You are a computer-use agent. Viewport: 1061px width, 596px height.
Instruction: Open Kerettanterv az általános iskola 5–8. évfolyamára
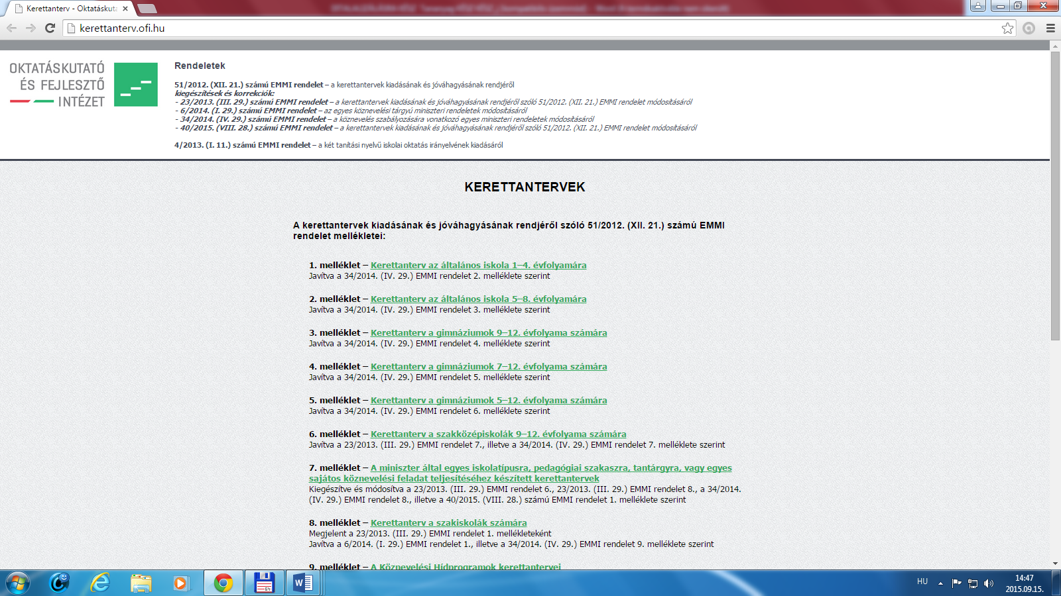[478, 299]
